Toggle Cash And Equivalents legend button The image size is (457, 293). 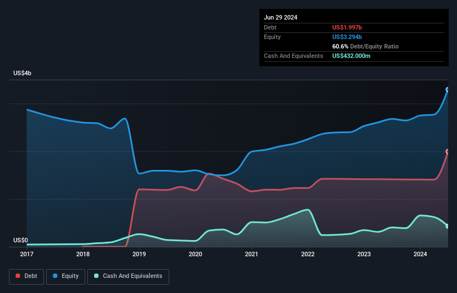pyautogui.click(x=128, y=276)
